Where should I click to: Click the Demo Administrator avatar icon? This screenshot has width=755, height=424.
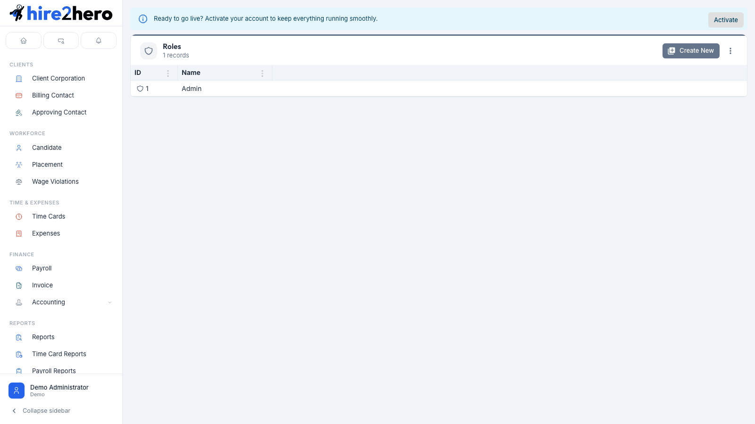coord(17,391)
